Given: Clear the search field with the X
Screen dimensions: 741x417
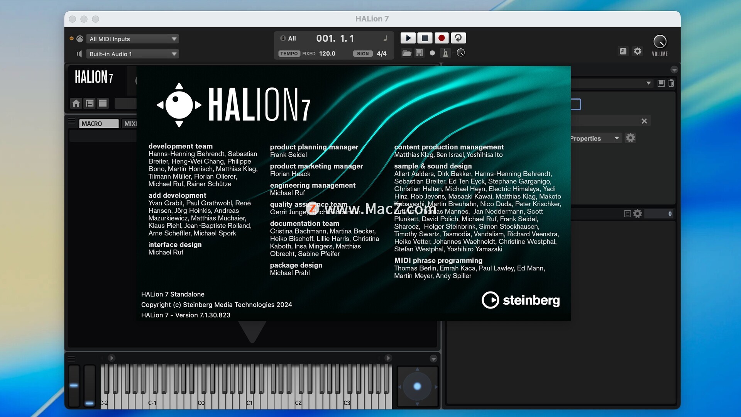Looking at the screenshot, I should point(644,121).
